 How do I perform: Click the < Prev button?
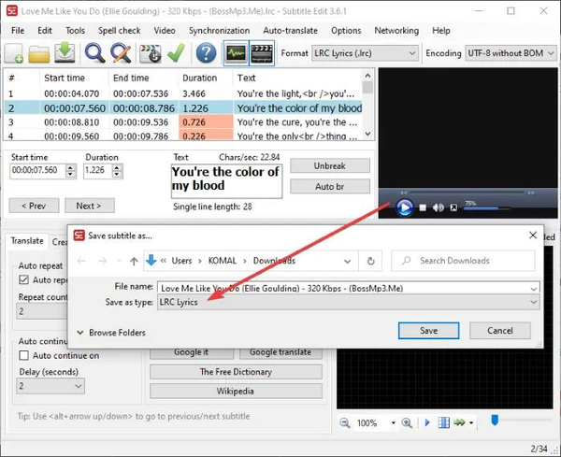click(x=34, y=206)
